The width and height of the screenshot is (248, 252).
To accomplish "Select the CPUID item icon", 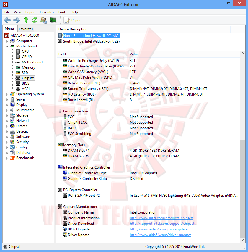I will tap(18, 57).
